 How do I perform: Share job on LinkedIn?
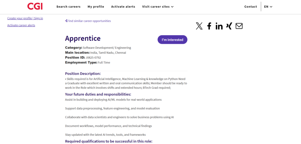pos(219,26)
